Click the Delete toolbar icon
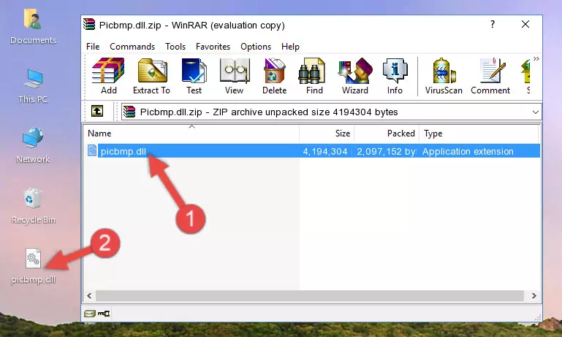Image resolution: width=562 pixels, height=337 pixels. tap(274, 76)
